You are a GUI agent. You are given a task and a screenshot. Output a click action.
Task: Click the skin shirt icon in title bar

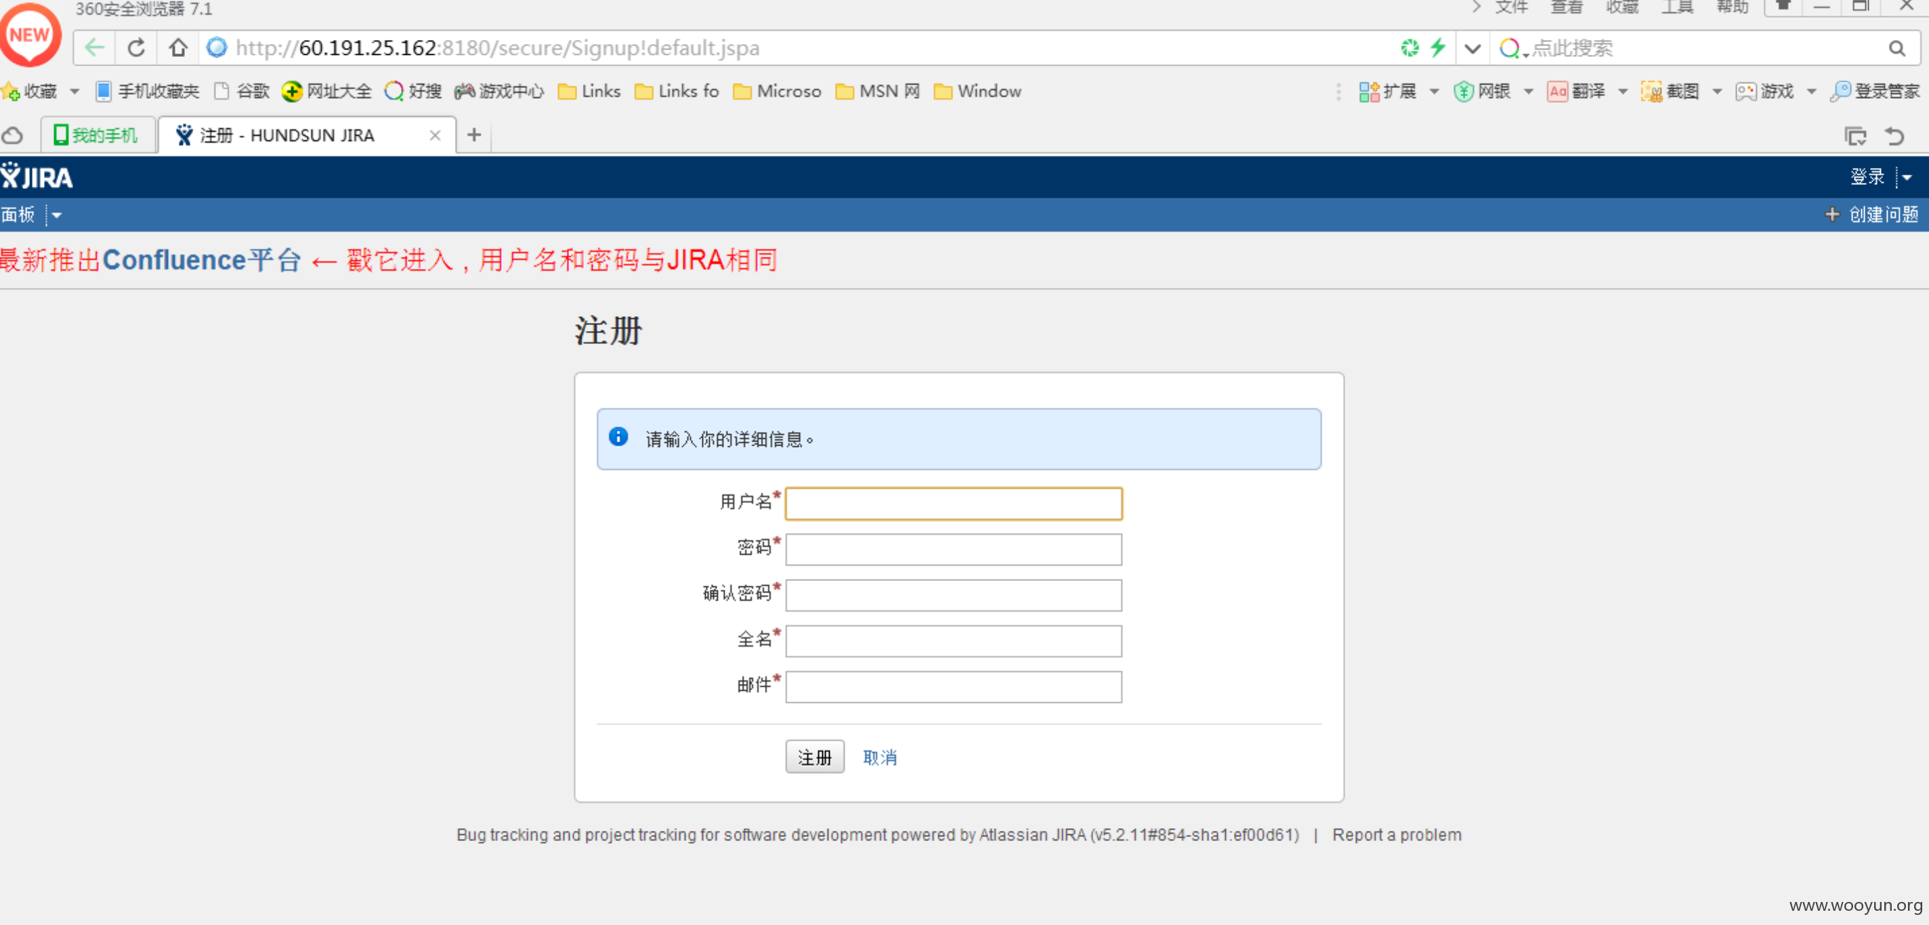pos(1785,6)
